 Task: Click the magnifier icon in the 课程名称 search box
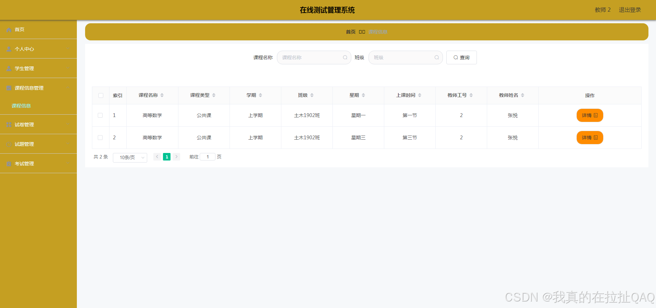pyautogui.click(x=345, y=57)
